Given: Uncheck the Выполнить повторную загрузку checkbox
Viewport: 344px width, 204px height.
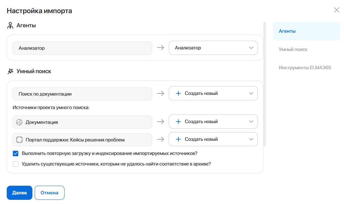Looking at the screenshot, I should pyautogui.click(x=16, y=153).
